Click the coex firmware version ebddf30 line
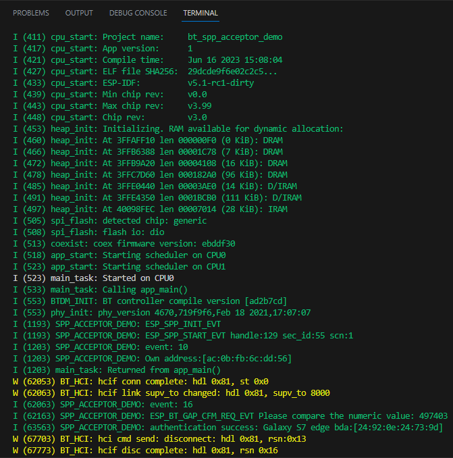 coord(124,244)
